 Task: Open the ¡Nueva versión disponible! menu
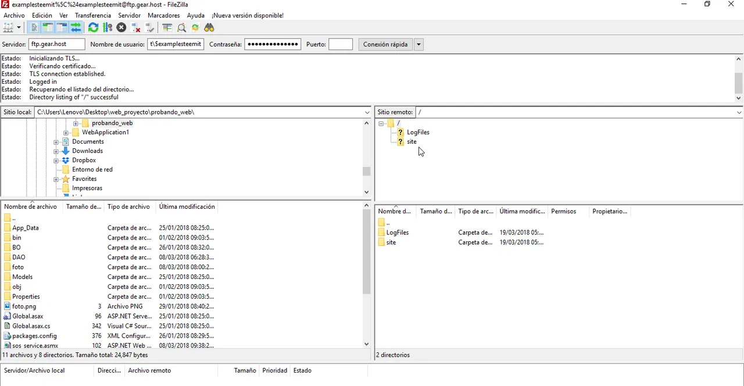(248, 15)
